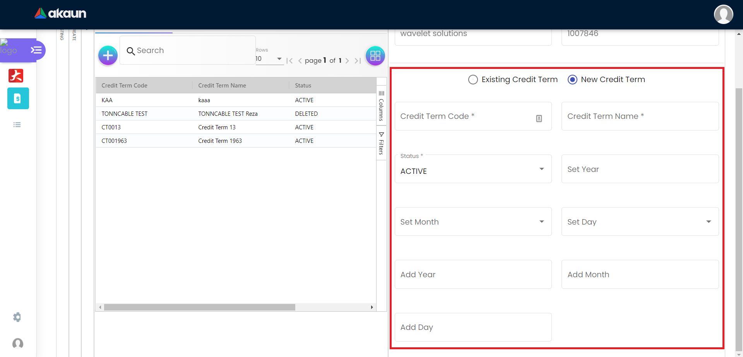
Task: Open the red accounting app icon
Action: [x=16, y=76]
